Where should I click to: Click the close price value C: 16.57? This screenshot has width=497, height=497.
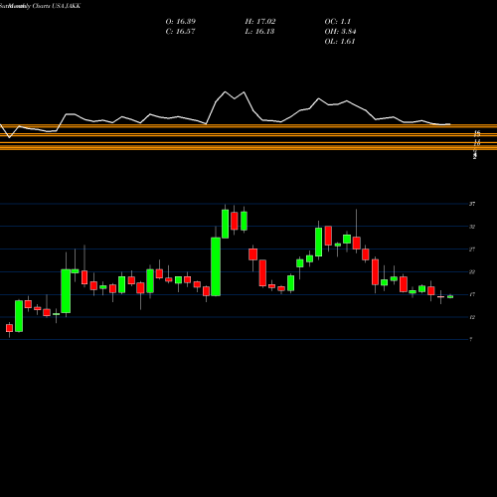click(x=180, y=32)
